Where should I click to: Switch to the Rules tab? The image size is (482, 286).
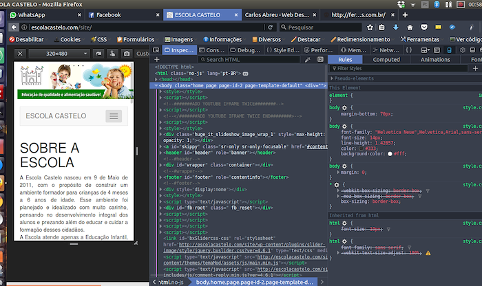[x=345, y=60]
